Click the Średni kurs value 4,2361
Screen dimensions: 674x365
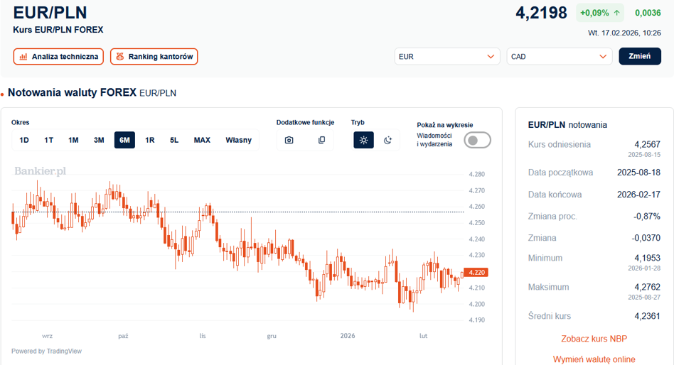[x=648, y=316]
